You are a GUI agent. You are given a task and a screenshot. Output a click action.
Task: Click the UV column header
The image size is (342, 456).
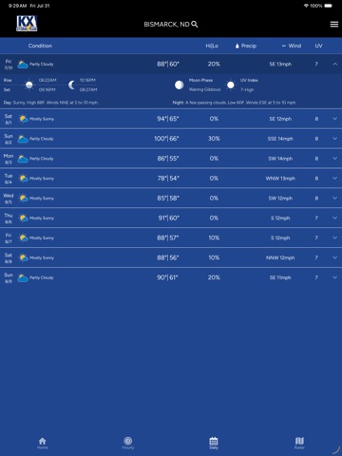pos(318,46)
